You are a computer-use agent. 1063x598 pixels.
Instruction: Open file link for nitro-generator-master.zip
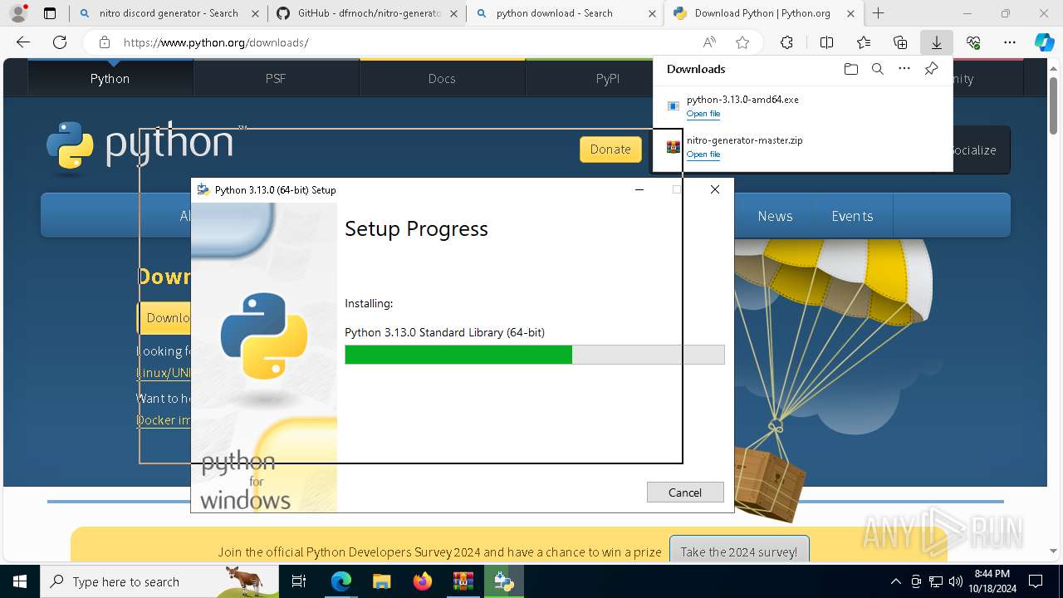pos(703,154)
